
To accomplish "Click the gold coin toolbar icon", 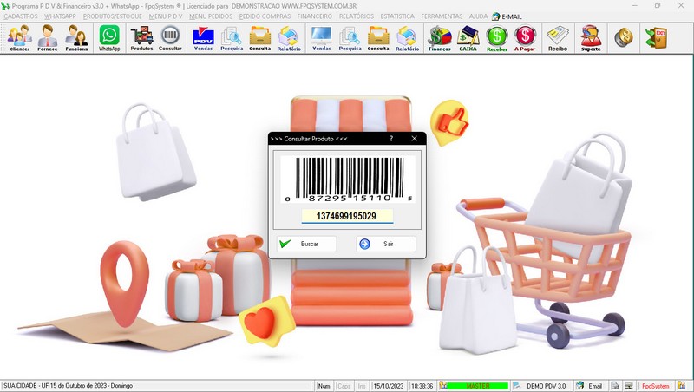I will (x=623, y=37).
